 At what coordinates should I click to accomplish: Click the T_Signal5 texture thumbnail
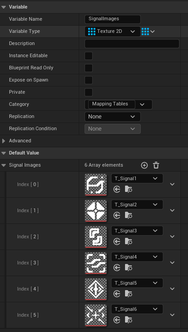96,289
